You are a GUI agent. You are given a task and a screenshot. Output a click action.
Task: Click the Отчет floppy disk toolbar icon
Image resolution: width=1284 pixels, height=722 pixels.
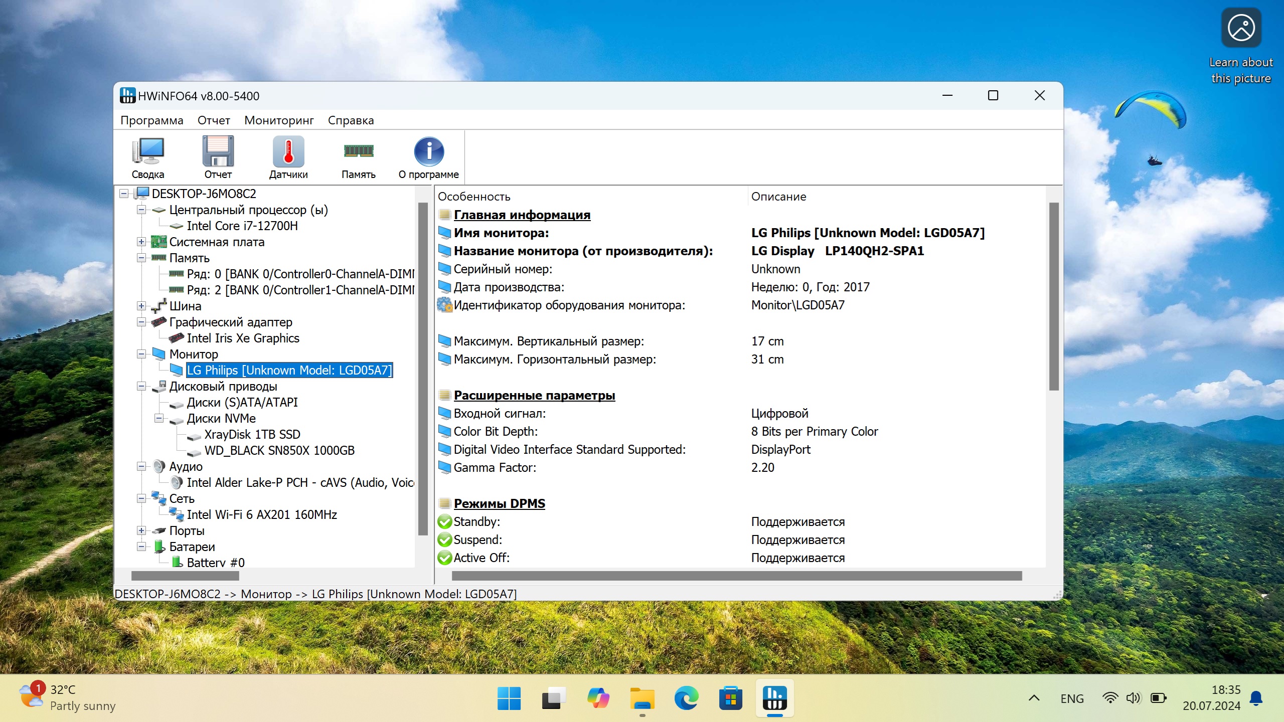pos(218,151)
